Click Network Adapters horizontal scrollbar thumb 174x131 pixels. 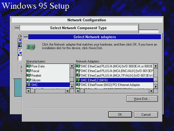82,91
